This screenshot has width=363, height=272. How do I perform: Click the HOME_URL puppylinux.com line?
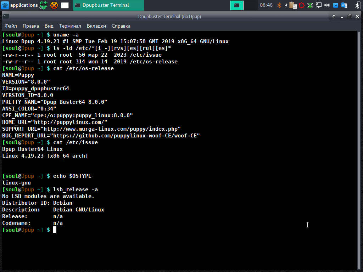[x=55, y=122]
